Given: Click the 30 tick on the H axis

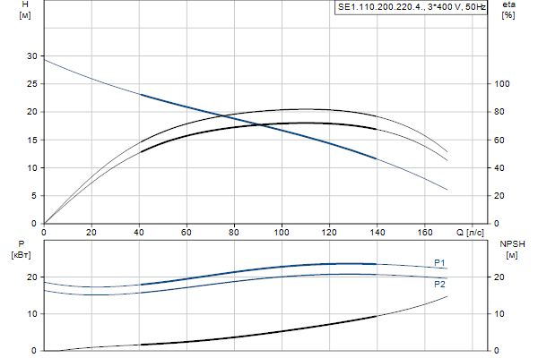Looking at the screenshot, I should pyautogui.click(x=32, y=56).
